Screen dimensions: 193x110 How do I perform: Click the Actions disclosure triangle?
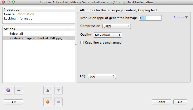coord(186,18)
